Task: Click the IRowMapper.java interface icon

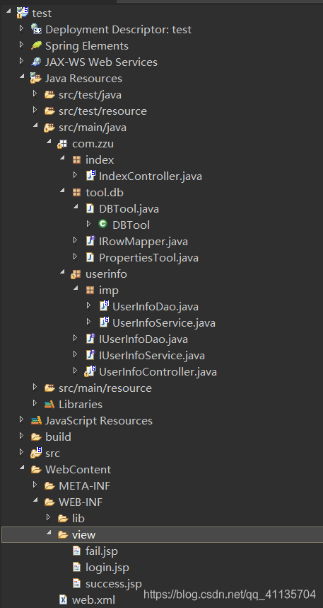Action: (x=90, y=241)
